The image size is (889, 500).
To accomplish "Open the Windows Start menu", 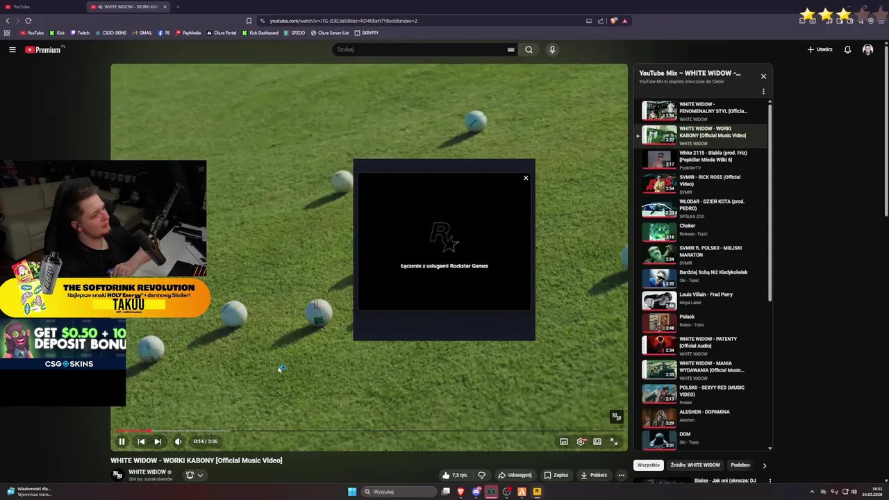I will [352, 492].
